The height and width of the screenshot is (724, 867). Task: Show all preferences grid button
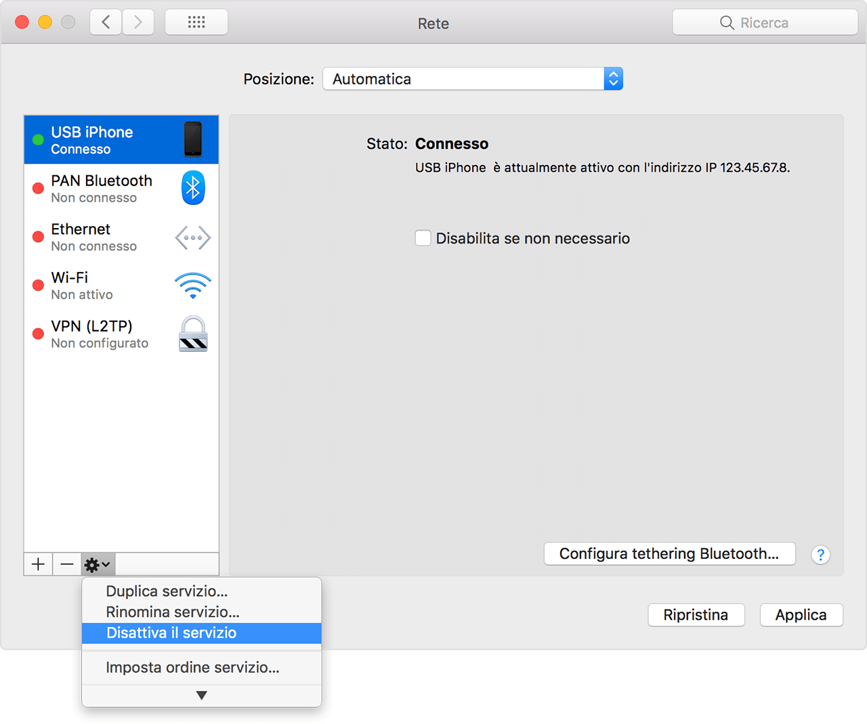click(x=196, y=22)
